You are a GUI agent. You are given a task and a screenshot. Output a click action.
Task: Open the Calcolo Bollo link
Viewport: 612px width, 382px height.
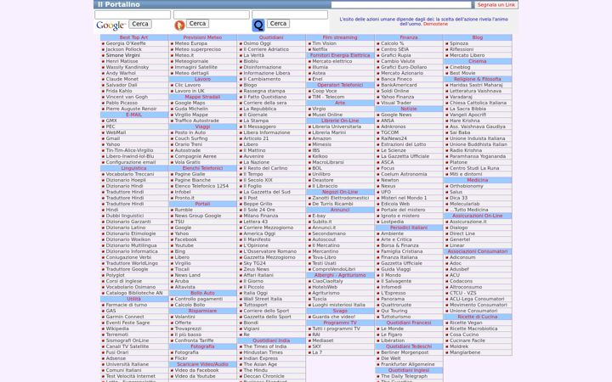coord(190,306)
